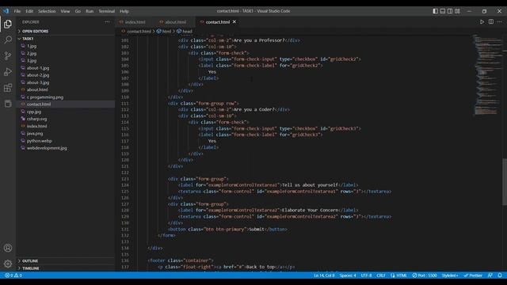Open notifications bell in status bar

pos(500,275)
